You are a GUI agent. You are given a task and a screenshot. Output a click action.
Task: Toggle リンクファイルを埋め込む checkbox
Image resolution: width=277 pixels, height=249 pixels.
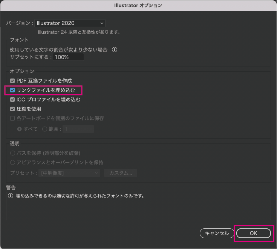12,90
